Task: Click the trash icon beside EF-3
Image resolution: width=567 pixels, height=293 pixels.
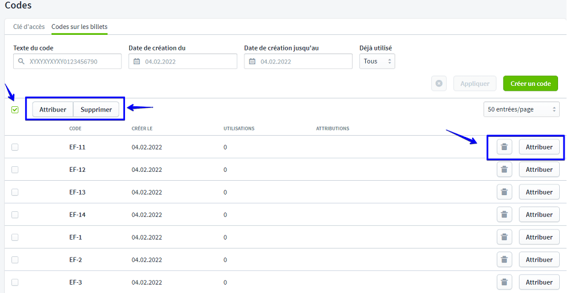Action: 505,282
